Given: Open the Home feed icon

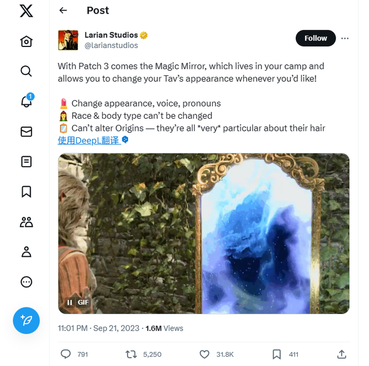Looking at the screenshot, I should tap(26, 41).
